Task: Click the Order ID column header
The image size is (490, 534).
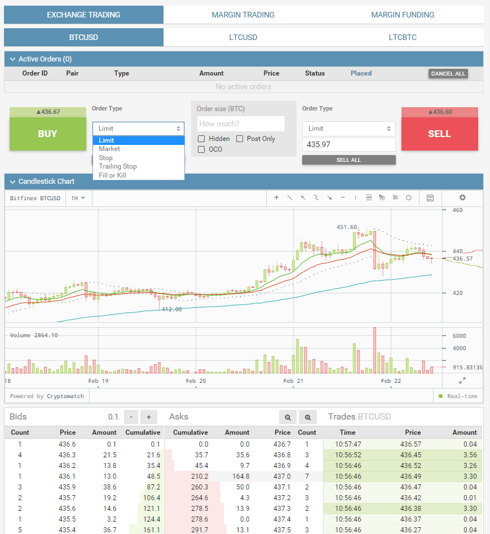Action: tap(35, 73)
